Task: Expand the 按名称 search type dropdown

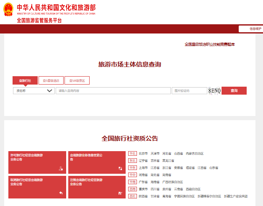Action: [x=34, y=90]
